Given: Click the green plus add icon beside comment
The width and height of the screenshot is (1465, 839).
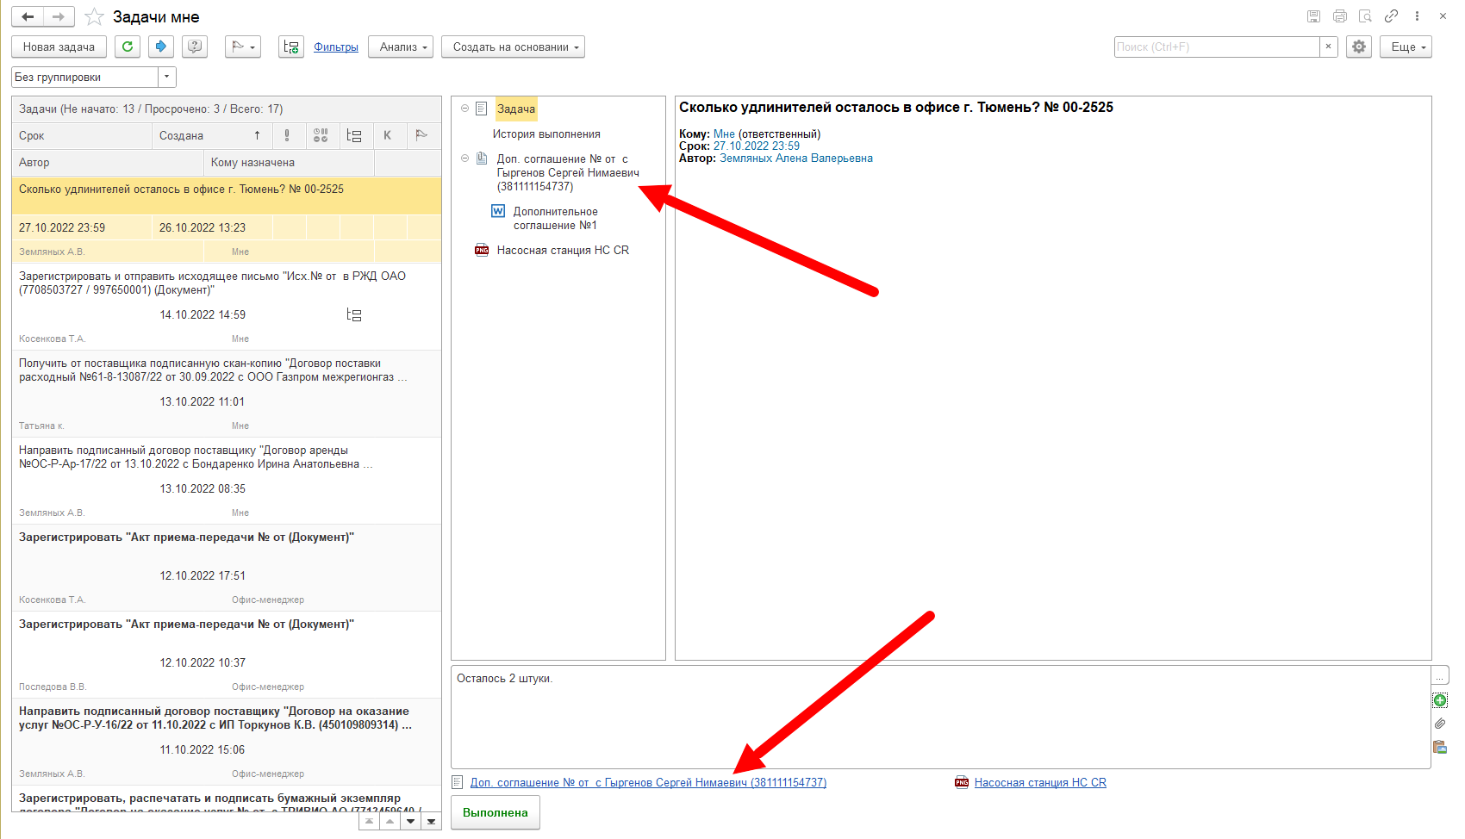Looking at the screenshot, I should 1440,700.
